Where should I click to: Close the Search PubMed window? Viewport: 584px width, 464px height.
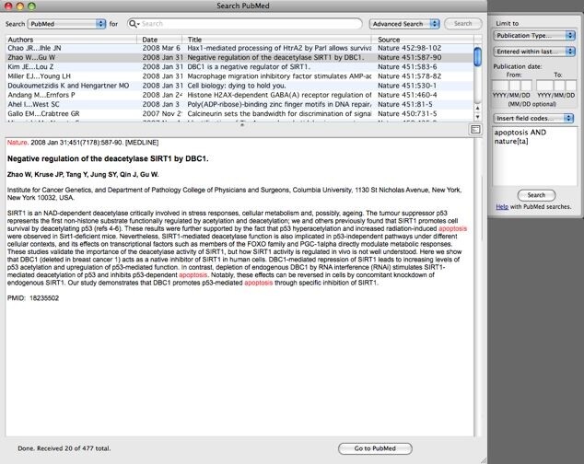click(x=8, y=6)
